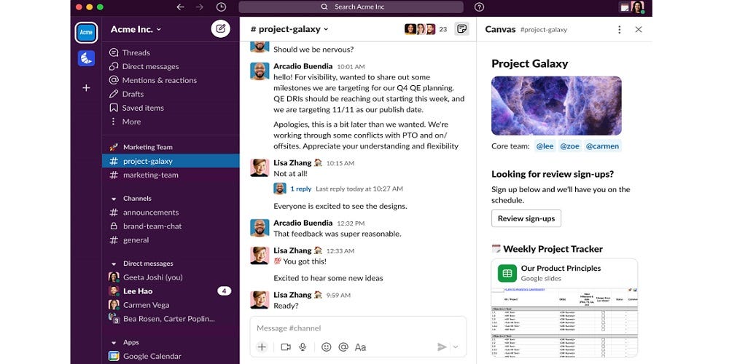View channel members via the 23 avatars

point(426,29)
